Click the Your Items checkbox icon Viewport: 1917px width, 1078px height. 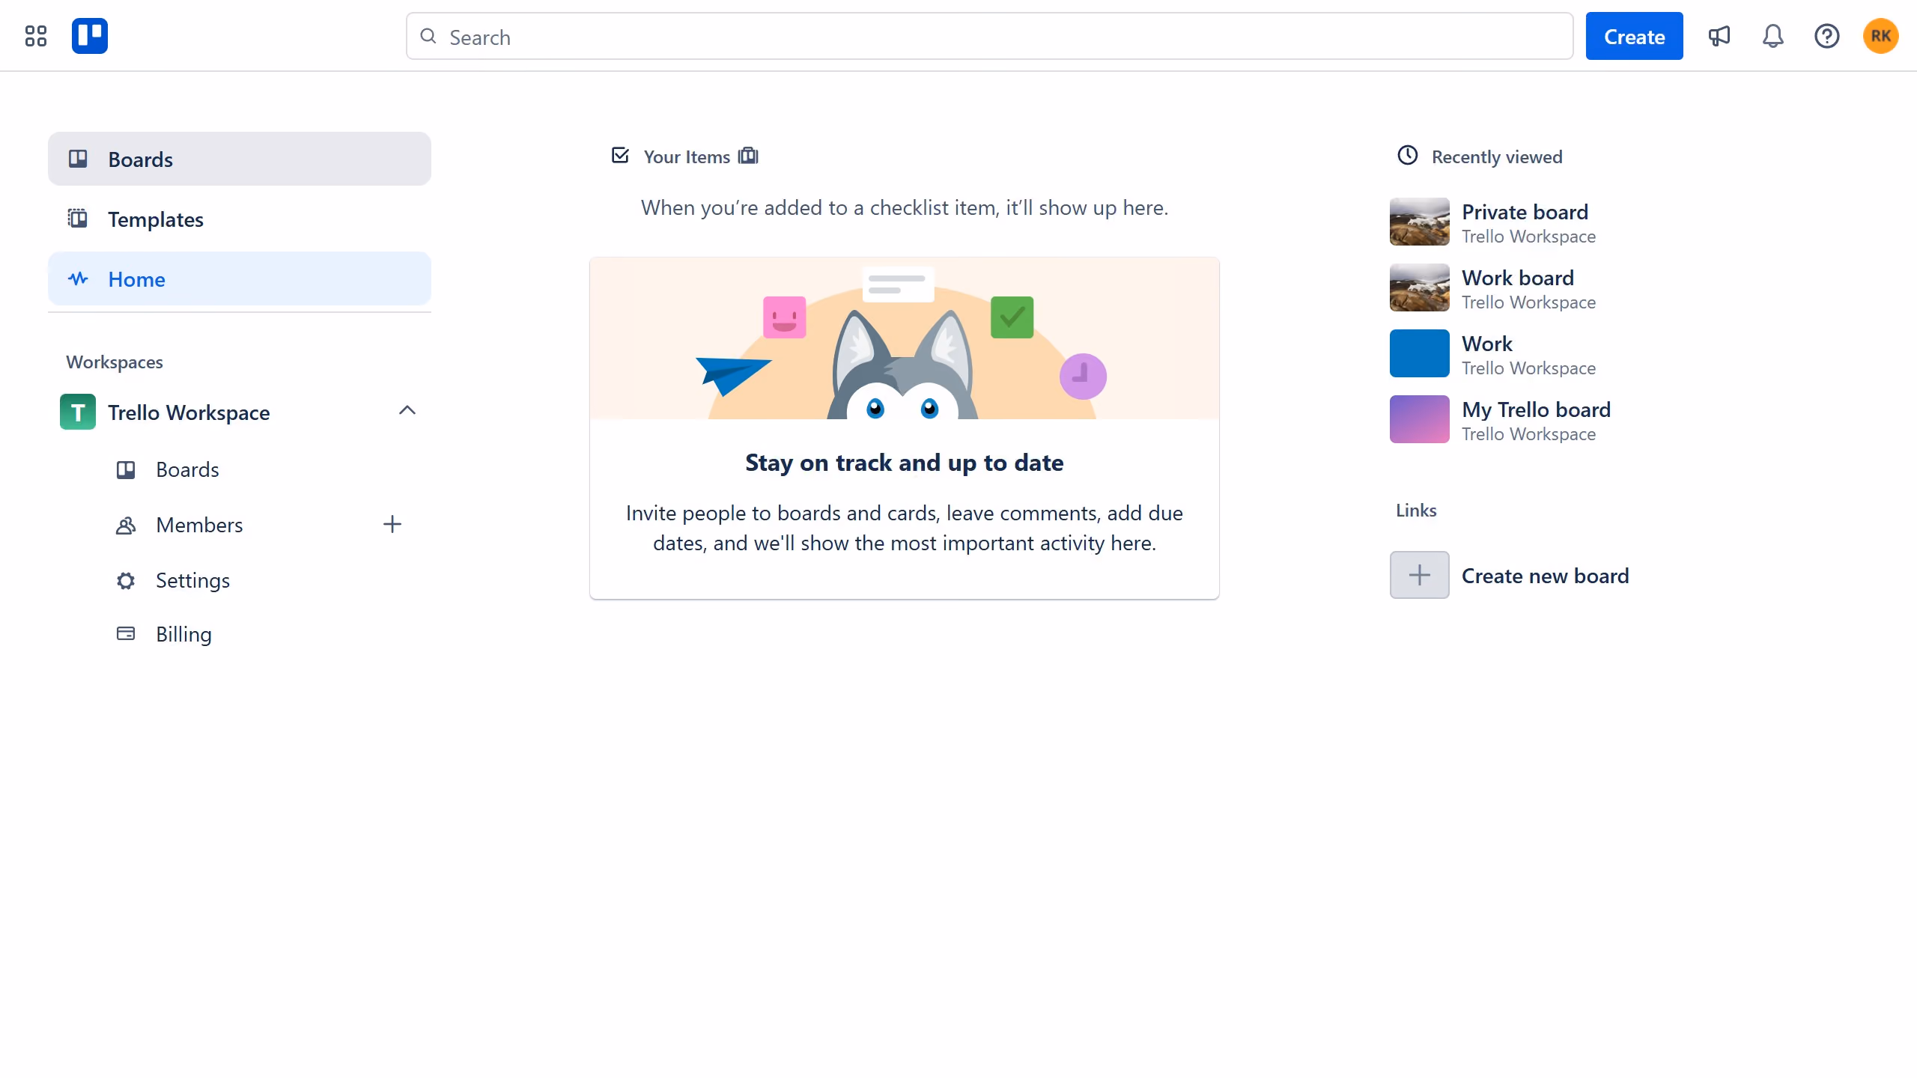[620, 156]
